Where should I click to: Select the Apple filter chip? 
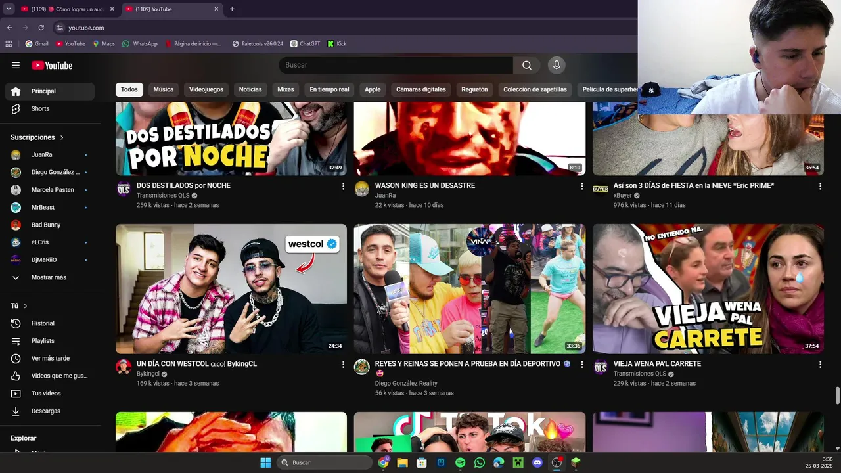pos(373,89)
